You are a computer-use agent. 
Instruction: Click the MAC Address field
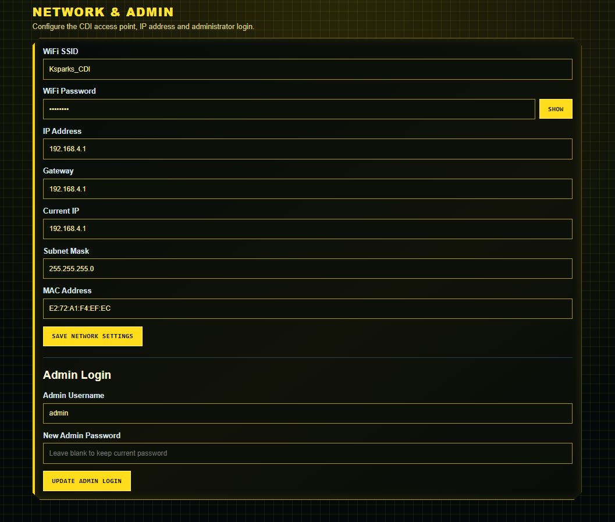[307, 308]
